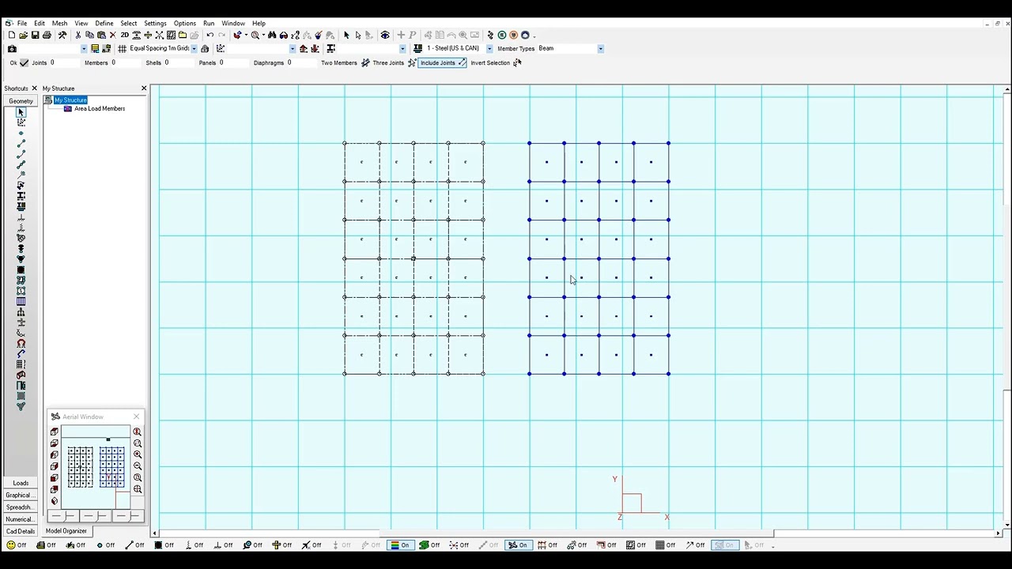Click the Undo arrow icon
This screenshot has height=569, width=1012.
(x=210, y=35)
